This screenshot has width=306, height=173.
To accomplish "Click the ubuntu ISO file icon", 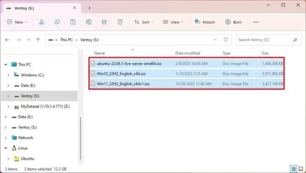I will pos(93,63).
